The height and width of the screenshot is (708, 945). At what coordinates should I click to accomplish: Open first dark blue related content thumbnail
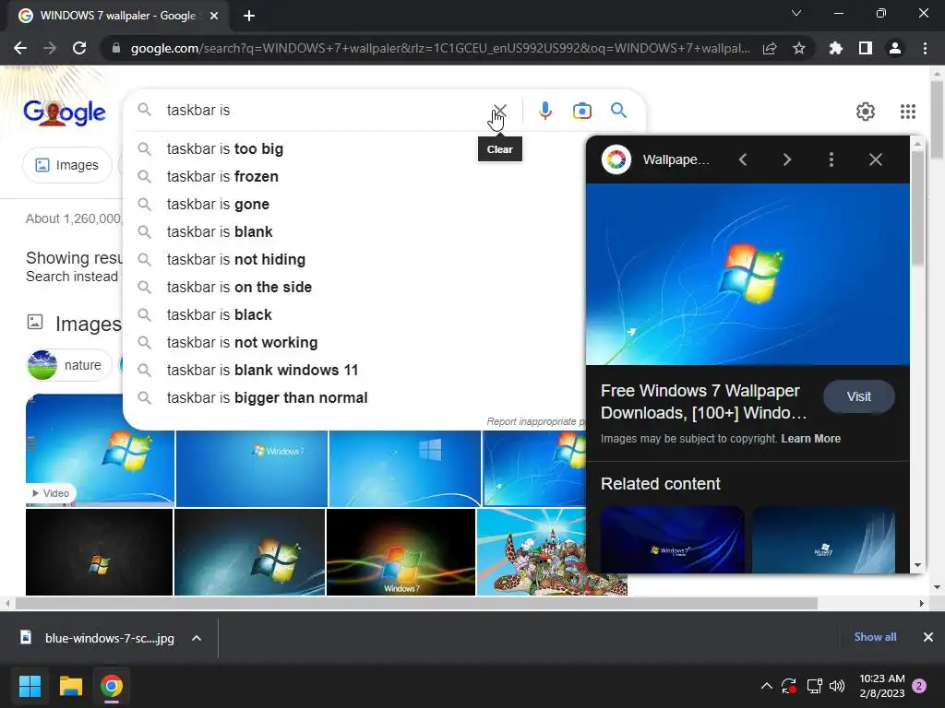pyautogui.click(x=673, y=539)
